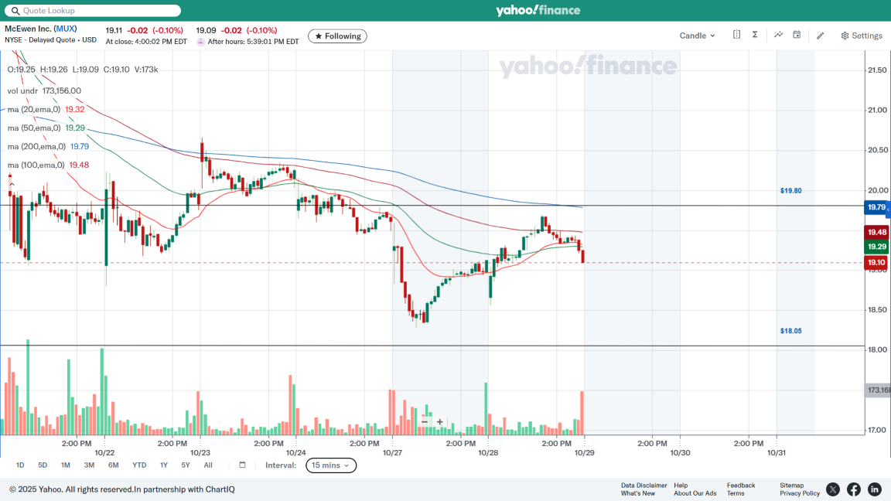Expand the Candle chart type dropdown
The image size is (891, 501).
coord(697,36)
